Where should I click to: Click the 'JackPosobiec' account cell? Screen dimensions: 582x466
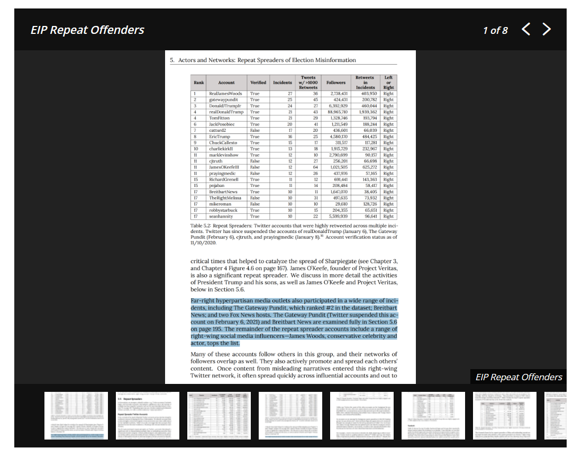pos(226,124)
